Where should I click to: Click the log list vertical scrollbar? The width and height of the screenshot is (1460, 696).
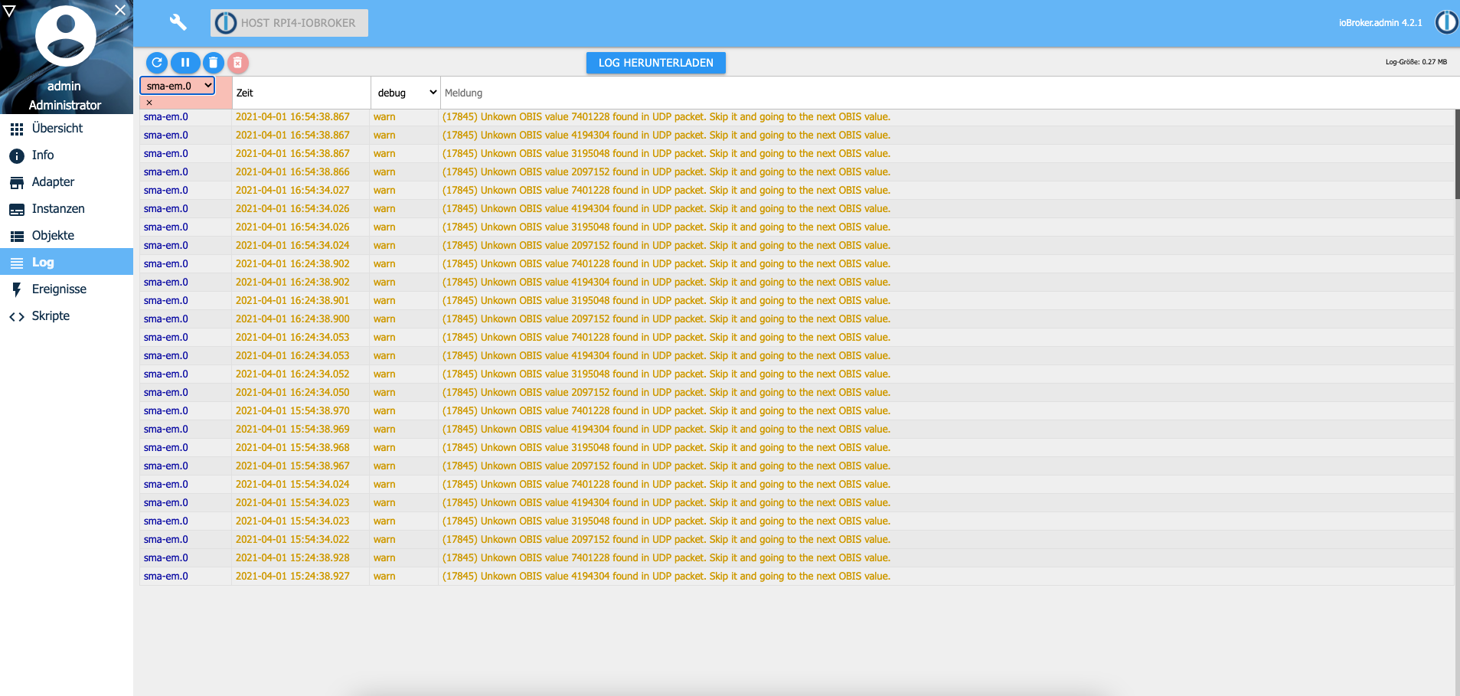point(1456,154)
